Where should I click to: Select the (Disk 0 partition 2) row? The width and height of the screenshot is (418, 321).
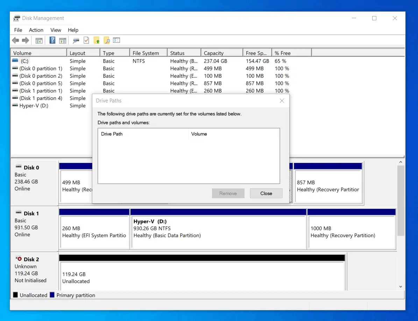pos(151,76)
